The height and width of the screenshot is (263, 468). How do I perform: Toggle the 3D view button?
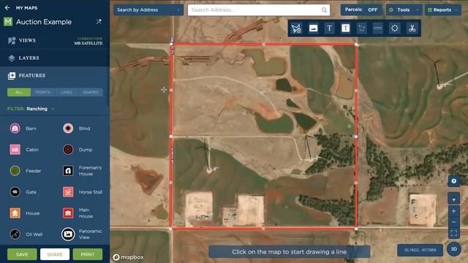[x=453, y=249]
